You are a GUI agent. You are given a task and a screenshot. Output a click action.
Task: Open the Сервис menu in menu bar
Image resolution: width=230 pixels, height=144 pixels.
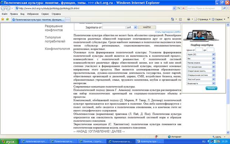point(45,14)
